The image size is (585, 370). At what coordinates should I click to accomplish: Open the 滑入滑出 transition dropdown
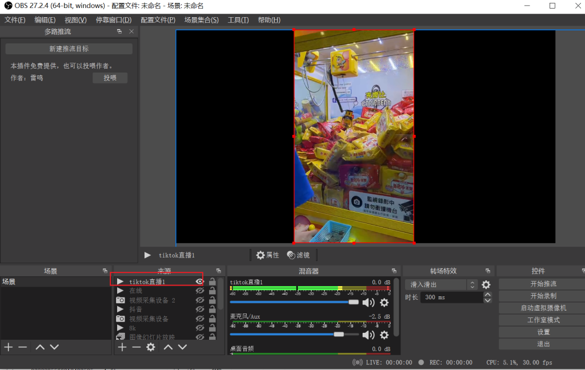[x=442, y=284]
